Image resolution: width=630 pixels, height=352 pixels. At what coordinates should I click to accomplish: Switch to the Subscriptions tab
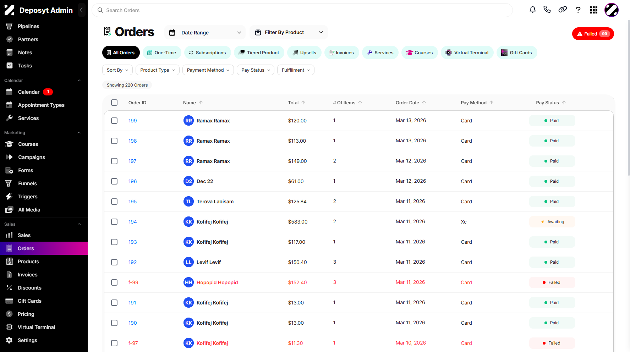point(207,53)
